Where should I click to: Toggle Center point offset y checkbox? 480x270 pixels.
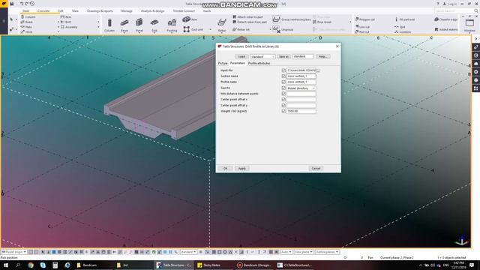(283, 105)
